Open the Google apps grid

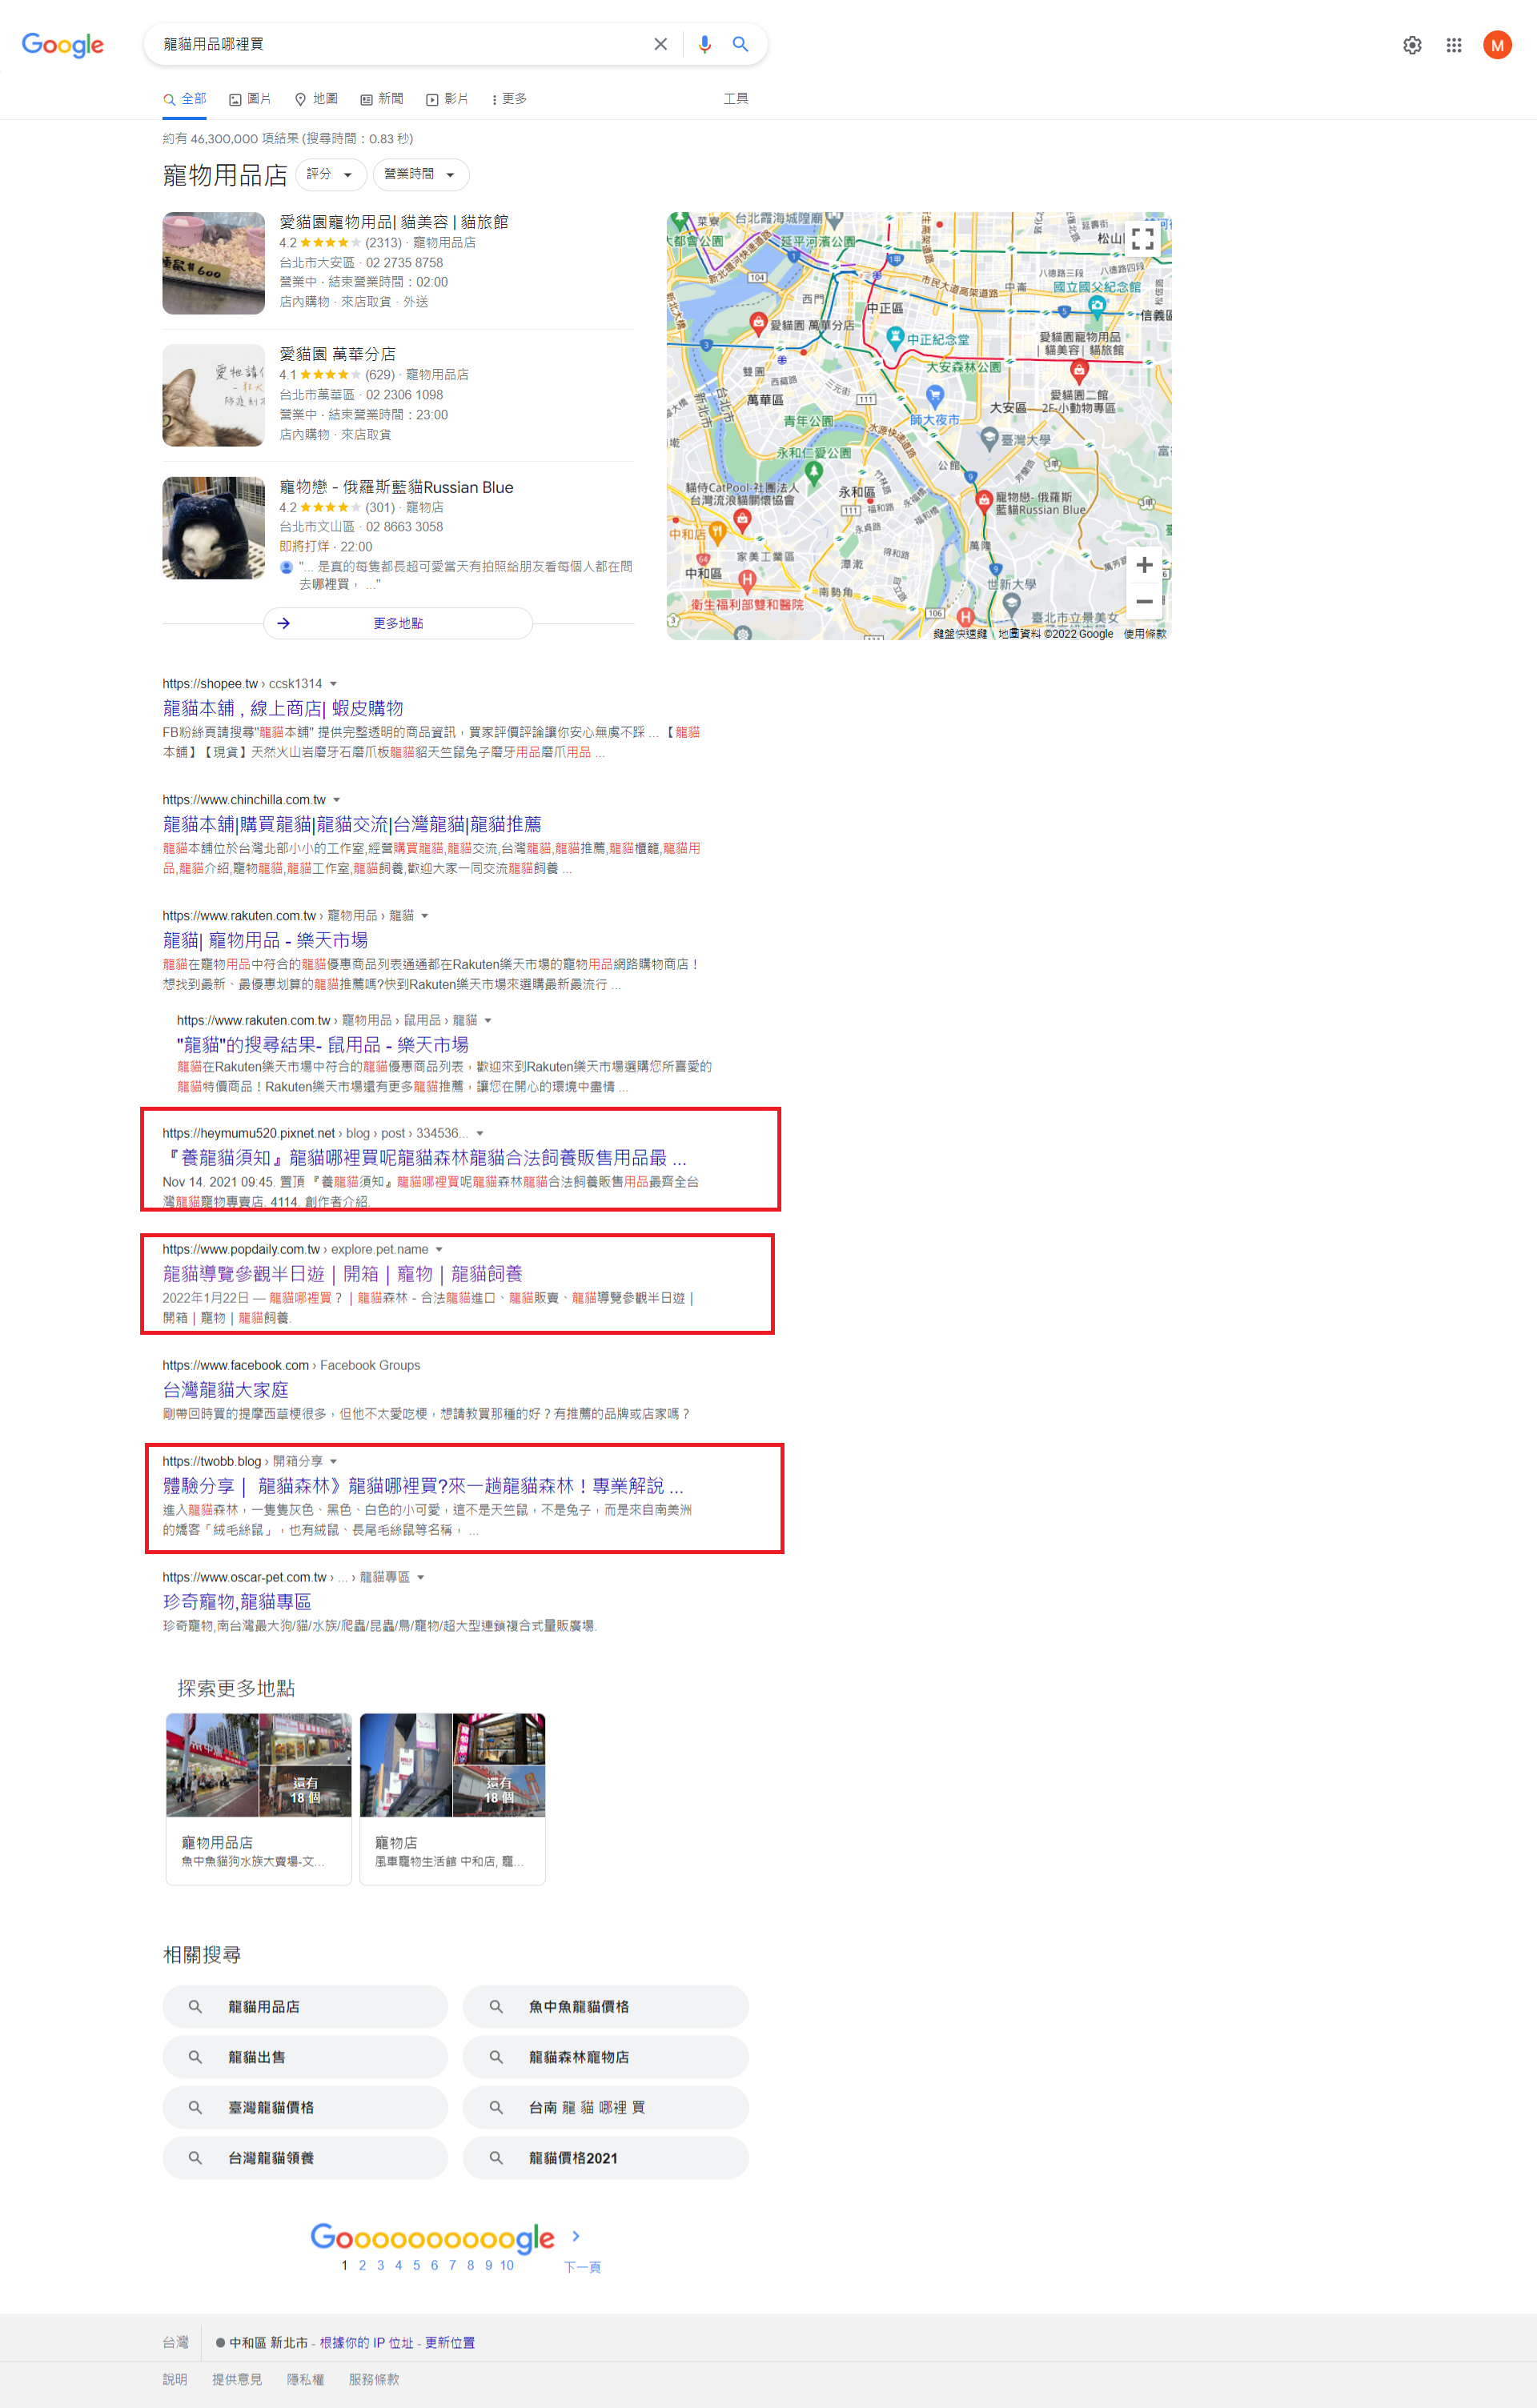[1454, 45]
